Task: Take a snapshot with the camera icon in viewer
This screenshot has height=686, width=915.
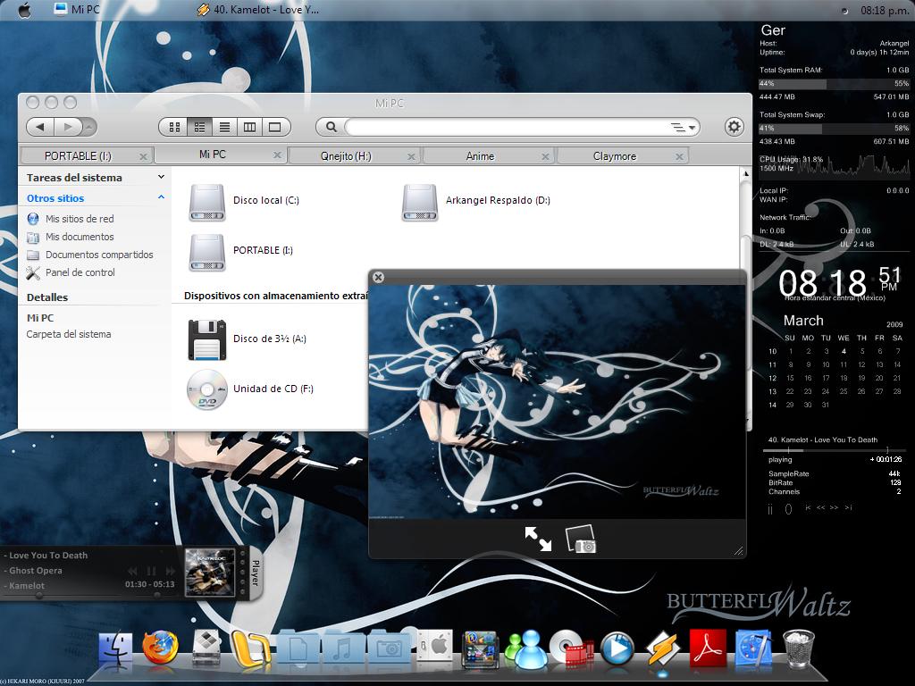Action: pyautogui.click(x=581, y=539)
